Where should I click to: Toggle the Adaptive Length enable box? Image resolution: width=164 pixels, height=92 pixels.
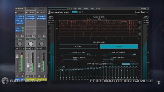pyautogui.click(x=112, y=57)
